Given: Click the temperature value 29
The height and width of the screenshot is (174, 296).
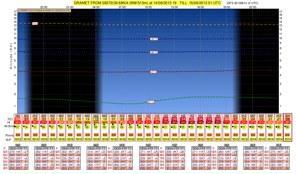Looking at the screenshot, I should click(x=18, y=119).
